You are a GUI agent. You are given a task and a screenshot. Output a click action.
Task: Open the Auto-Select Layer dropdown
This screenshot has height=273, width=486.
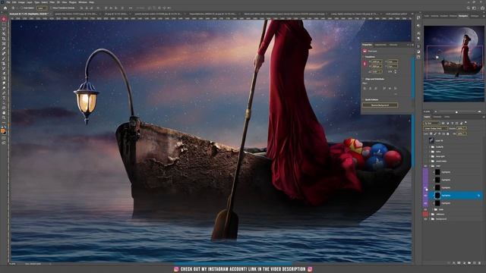pos(43,8)
